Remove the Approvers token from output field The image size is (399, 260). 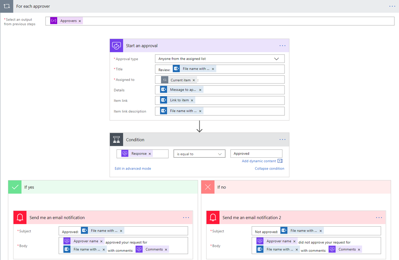(x=80, y=21)
